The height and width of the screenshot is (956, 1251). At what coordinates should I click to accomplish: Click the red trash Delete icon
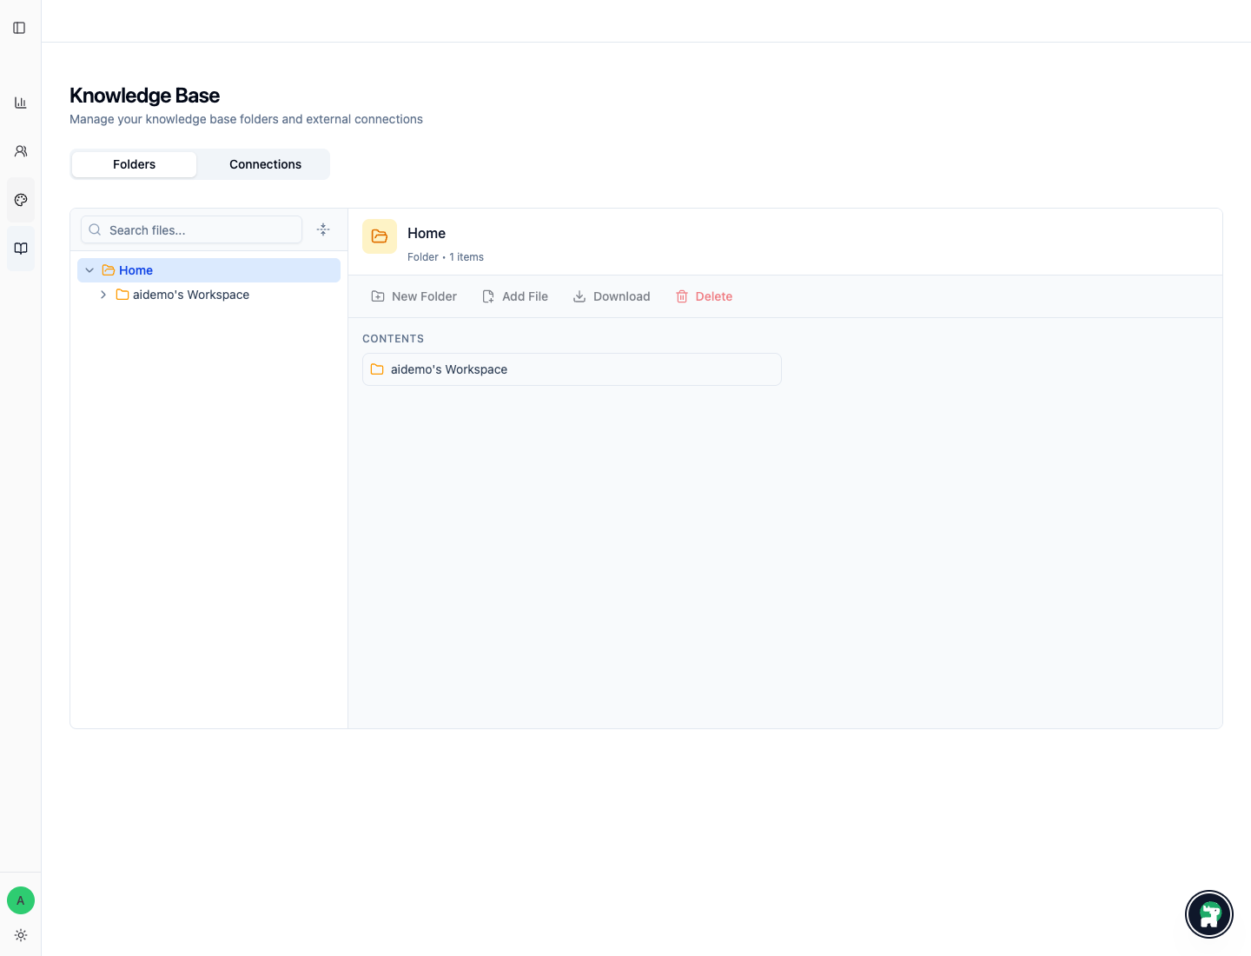tap(682, 296)
